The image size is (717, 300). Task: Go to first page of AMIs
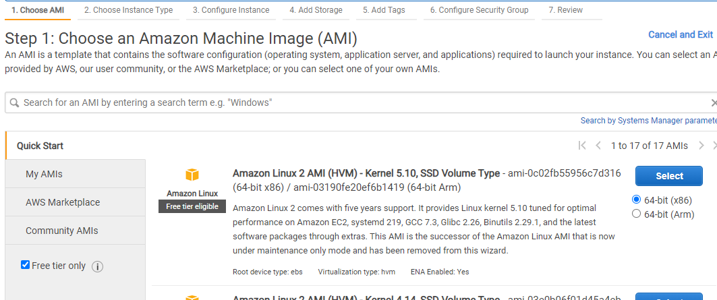(582, 146)
